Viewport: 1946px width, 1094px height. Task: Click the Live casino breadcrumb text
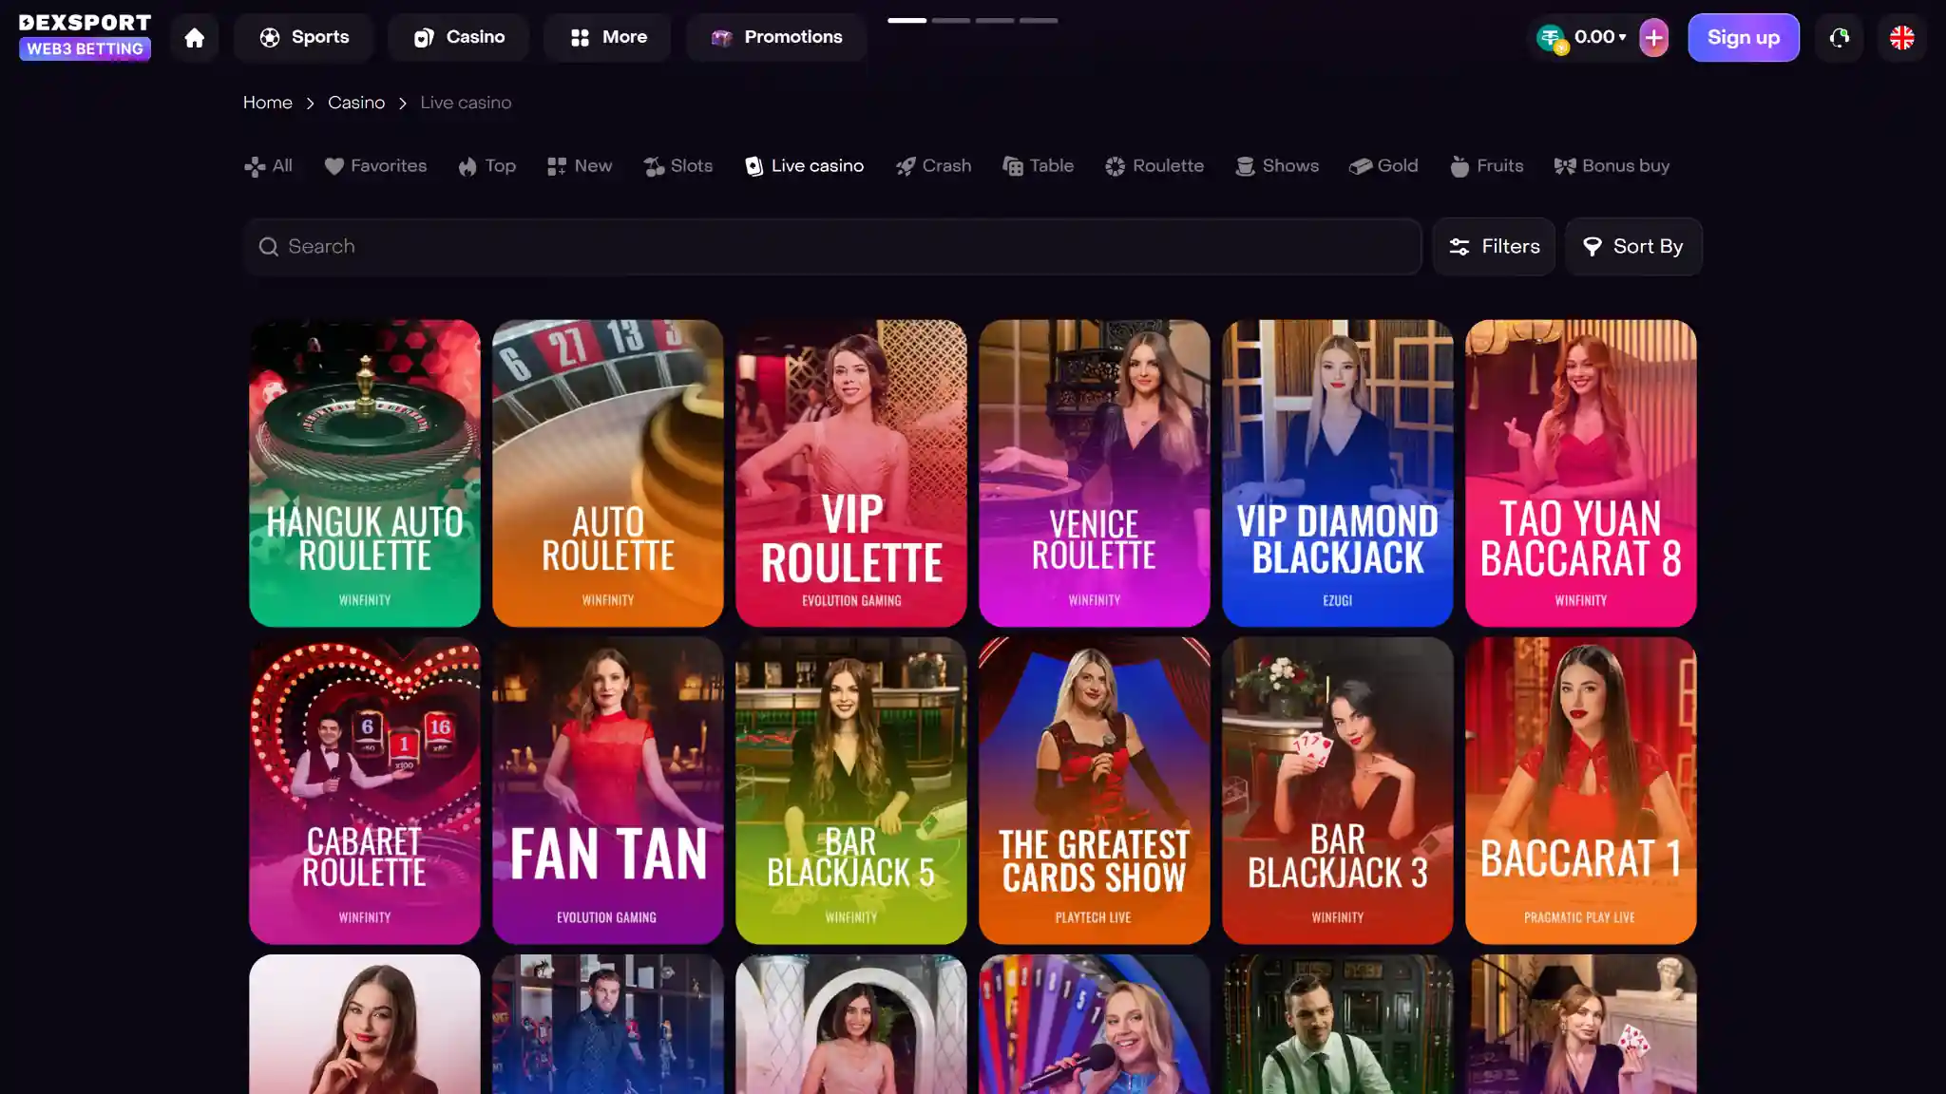[x=466, y=103]
